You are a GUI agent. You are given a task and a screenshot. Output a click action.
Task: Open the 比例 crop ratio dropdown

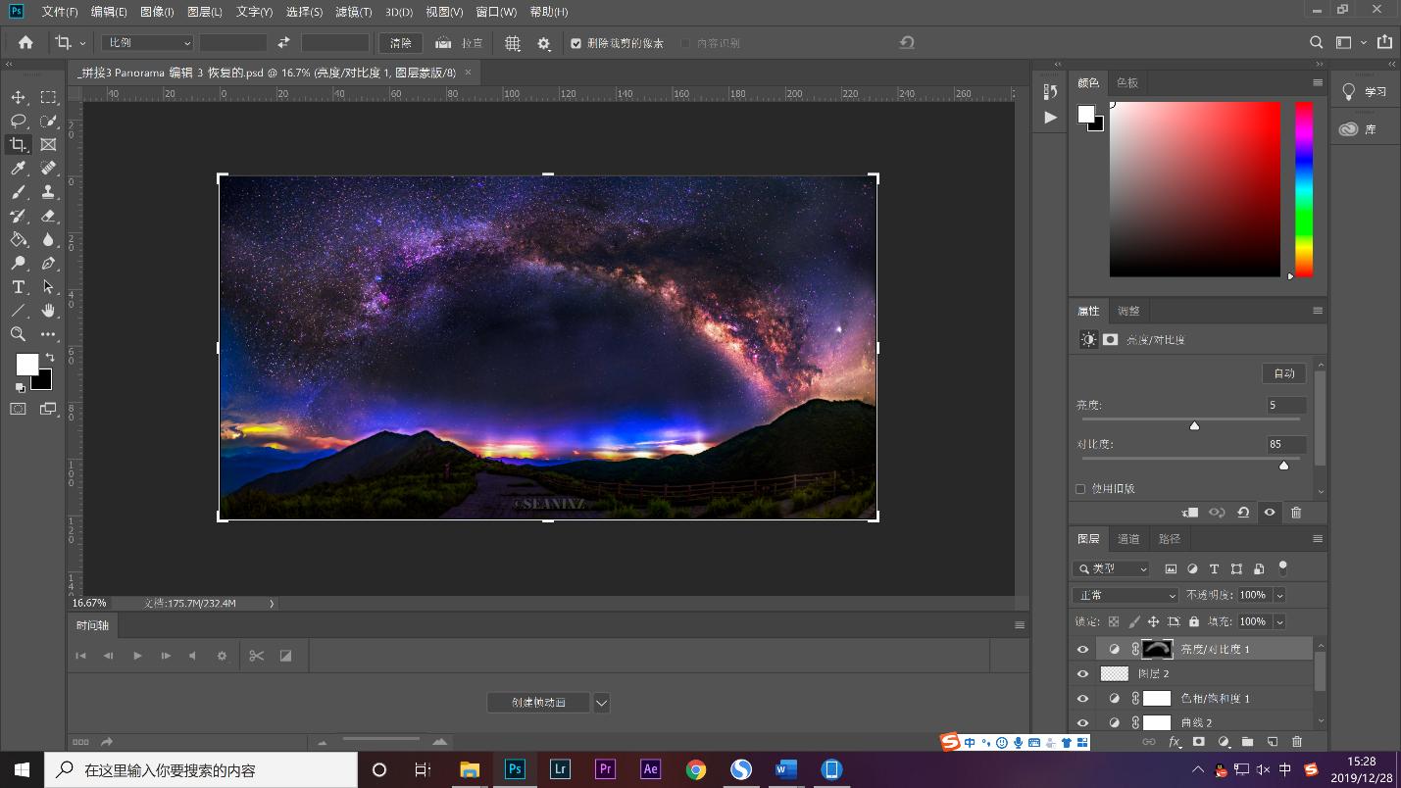point(147,43)
